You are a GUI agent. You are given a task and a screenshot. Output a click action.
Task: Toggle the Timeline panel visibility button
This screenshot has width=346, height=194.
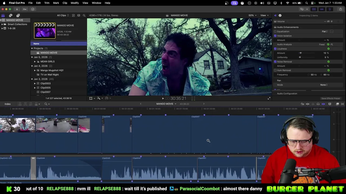pyautogui.click(x=322, y=9)
